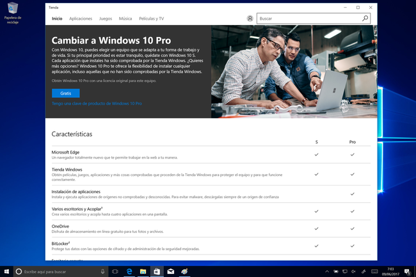
Task: Click the 'Escribe aquí para buscar' box
Action: (x=61, y=271)
